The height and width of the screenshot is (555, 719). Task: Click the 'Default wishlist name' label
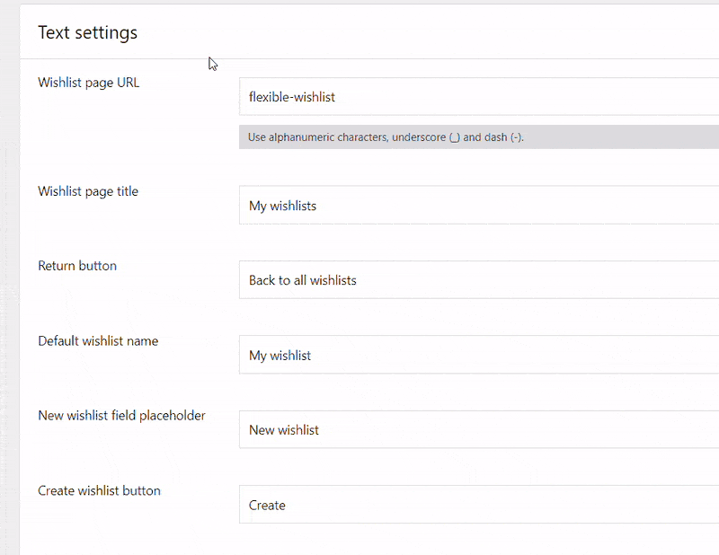coord(98,341)
